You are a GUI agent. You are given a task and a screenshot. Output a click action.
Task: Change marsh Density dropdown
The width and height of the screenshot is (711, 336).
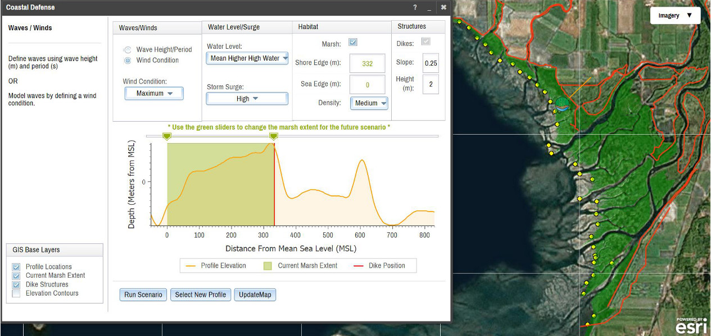(x=369, y=103)
